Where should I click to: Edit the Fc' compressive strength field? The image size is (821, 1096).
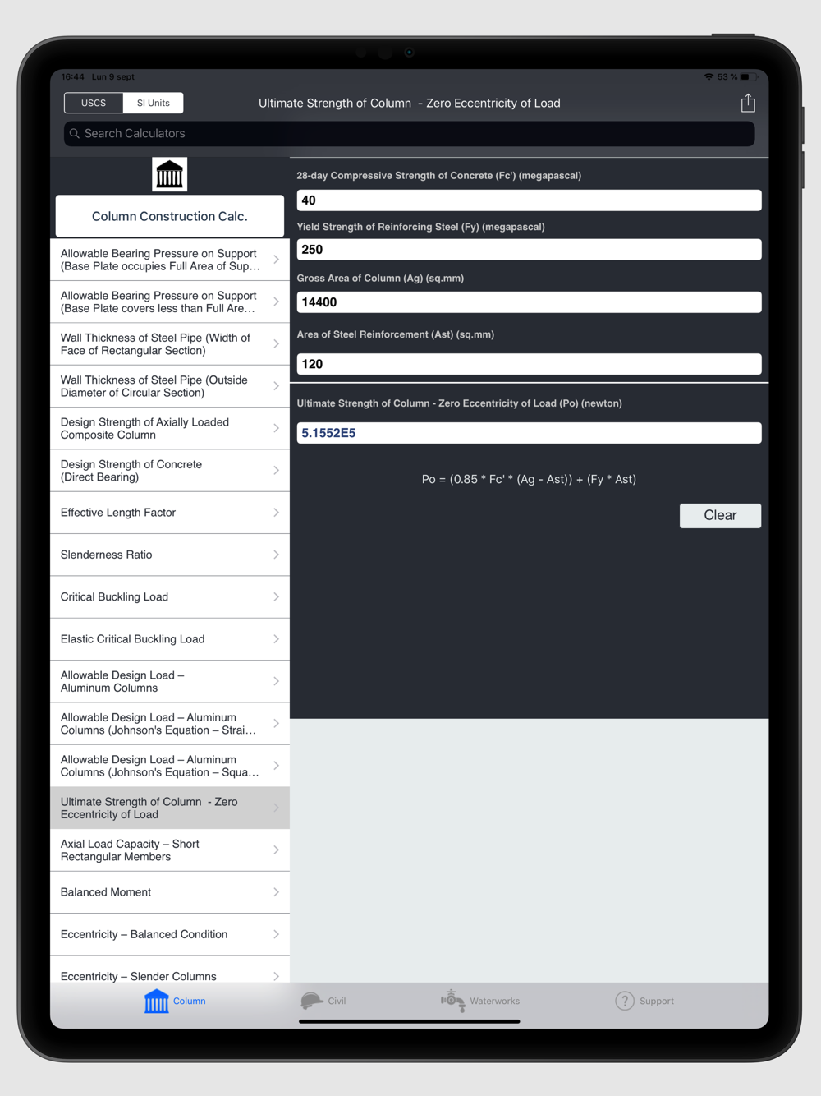pyautogui.click(x=529, y=200)
